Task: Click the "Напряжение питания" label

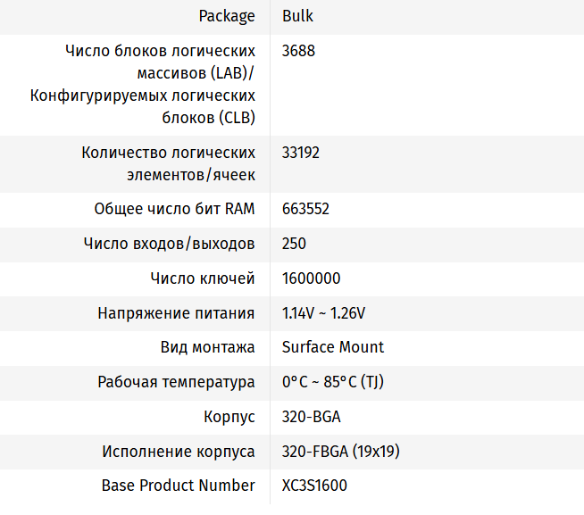Action: pos(176,313)
